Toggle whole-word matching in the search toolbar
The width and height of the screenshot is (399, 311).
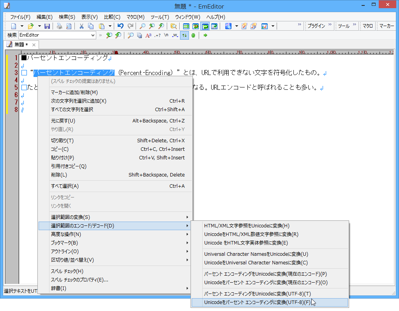(174, 35)
